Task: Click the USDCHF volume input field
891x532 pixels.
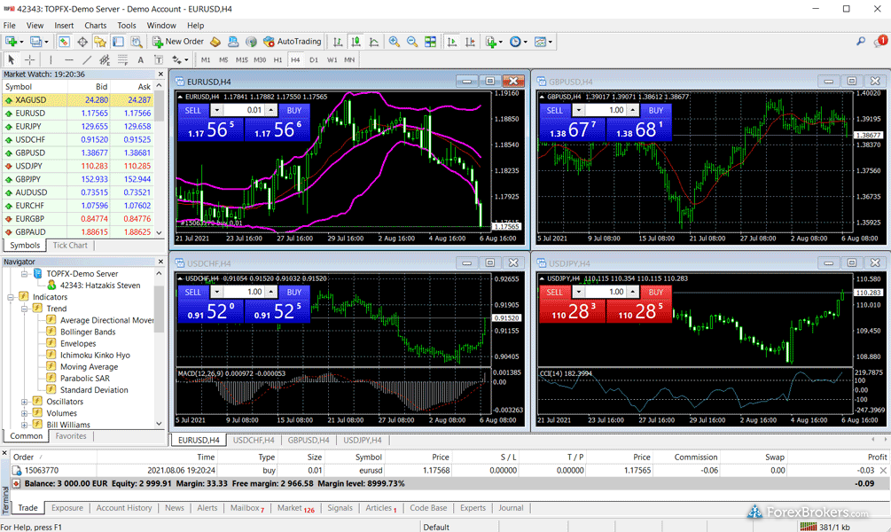Action: [245, 292]
